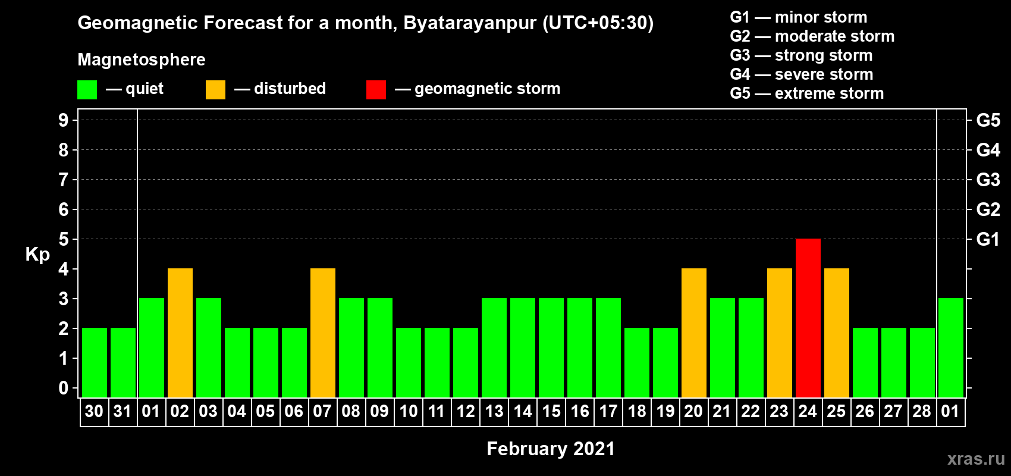
Task: Click Kp value 5 on the left axis
Action: click(64, 239)
